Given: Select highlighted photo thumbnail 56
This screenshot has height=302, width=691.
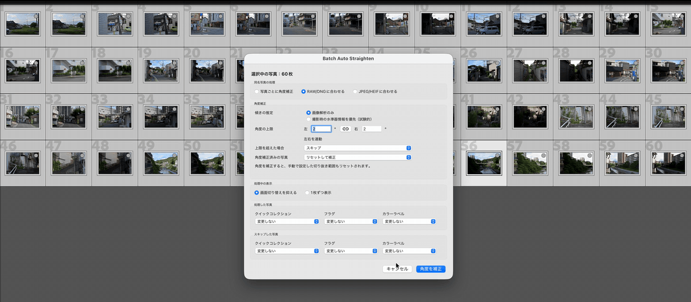Looking at the screenshot, I should pos(483,163).
